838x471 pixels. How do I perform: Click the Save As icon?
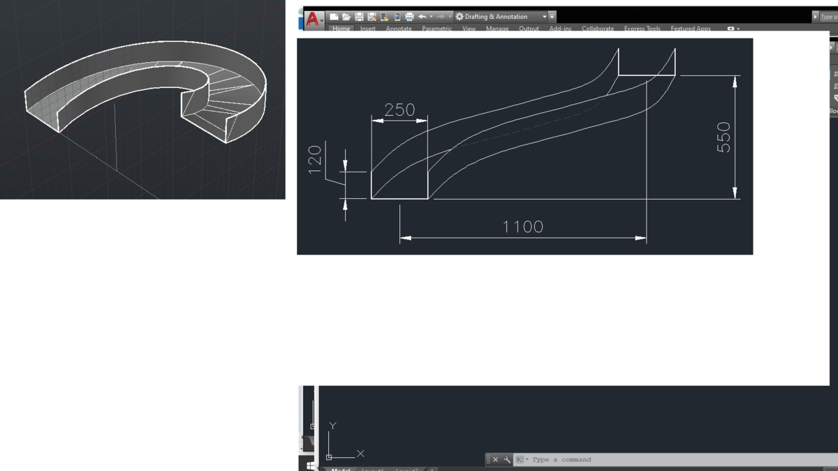point(372,17)
